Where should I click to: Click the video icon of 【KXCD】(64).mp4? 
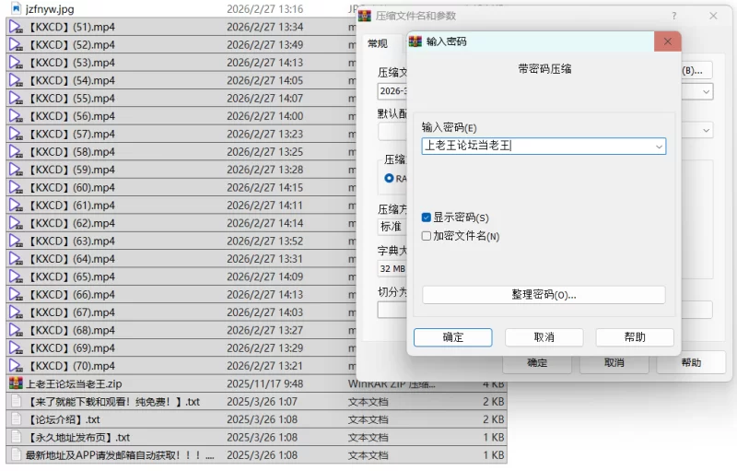click(x=16, y=260)
